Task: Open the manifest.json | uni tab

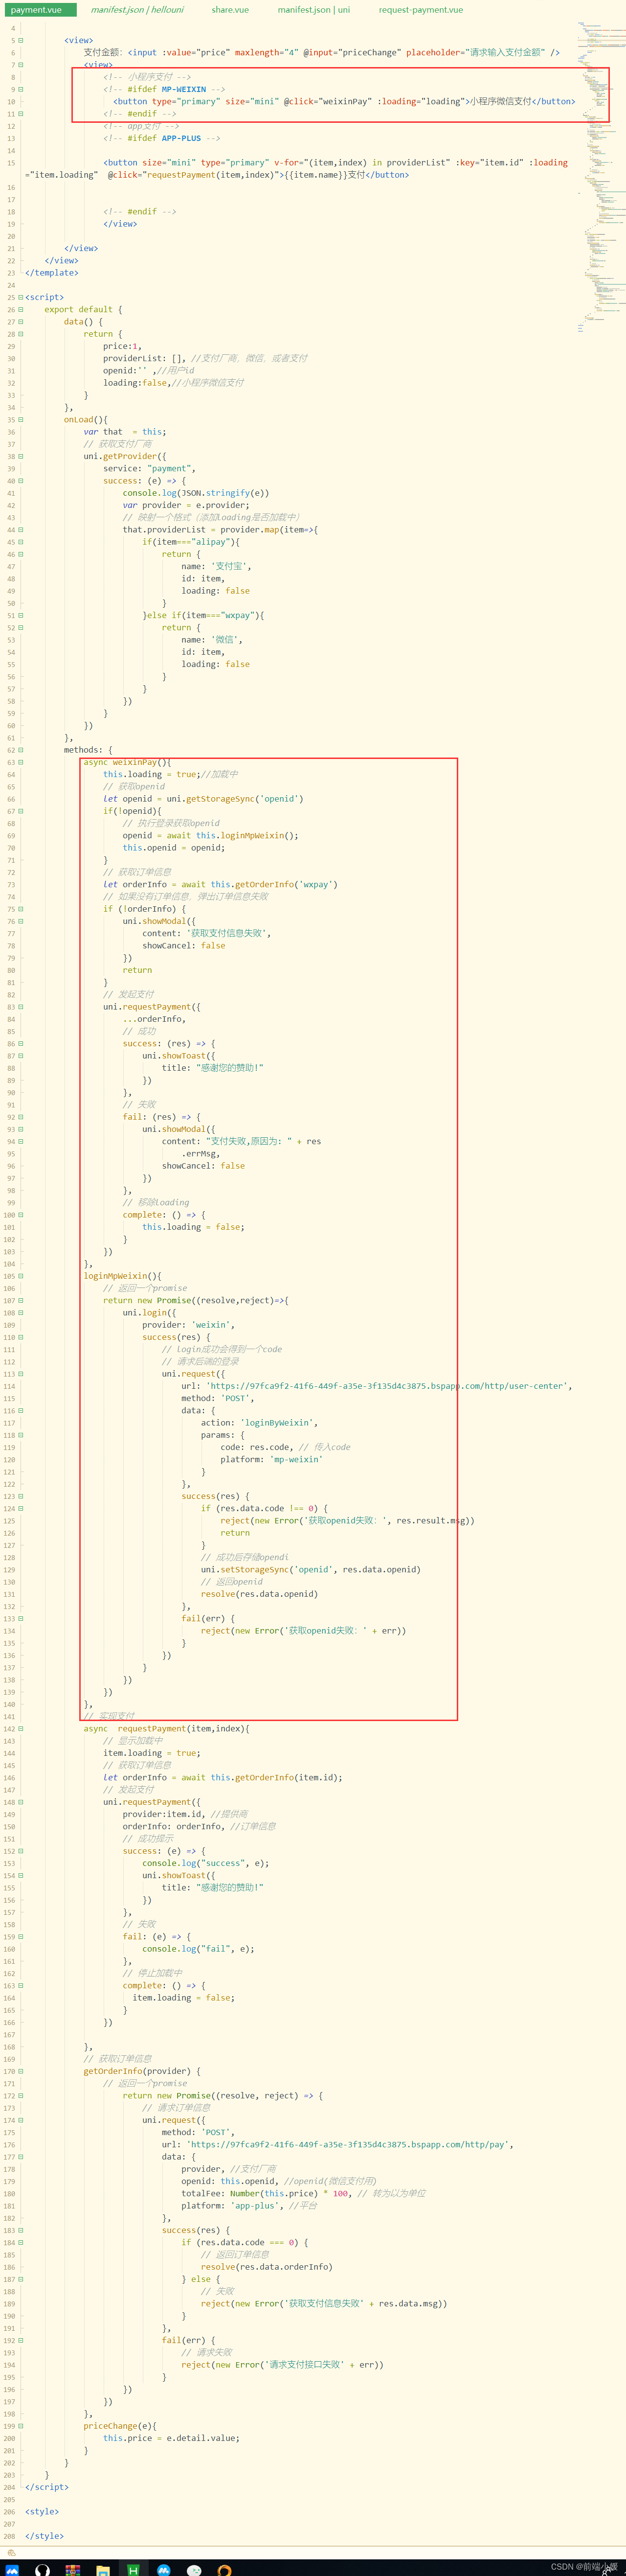Action: coord(314,10)
